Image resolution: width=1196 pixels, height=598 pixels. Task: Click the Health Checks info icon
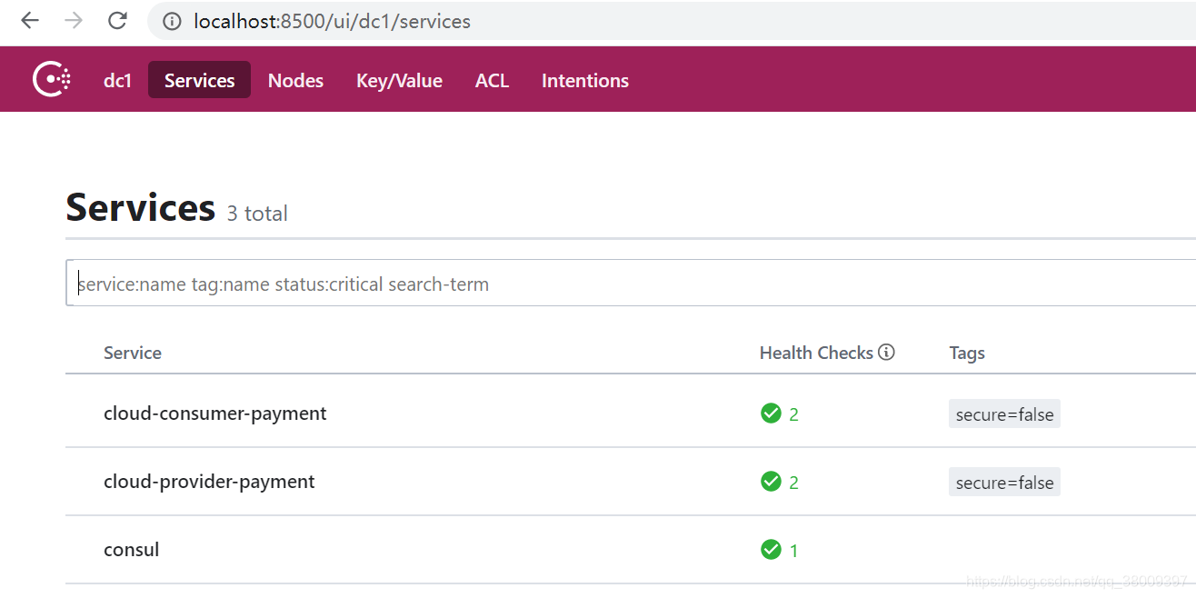887,353
